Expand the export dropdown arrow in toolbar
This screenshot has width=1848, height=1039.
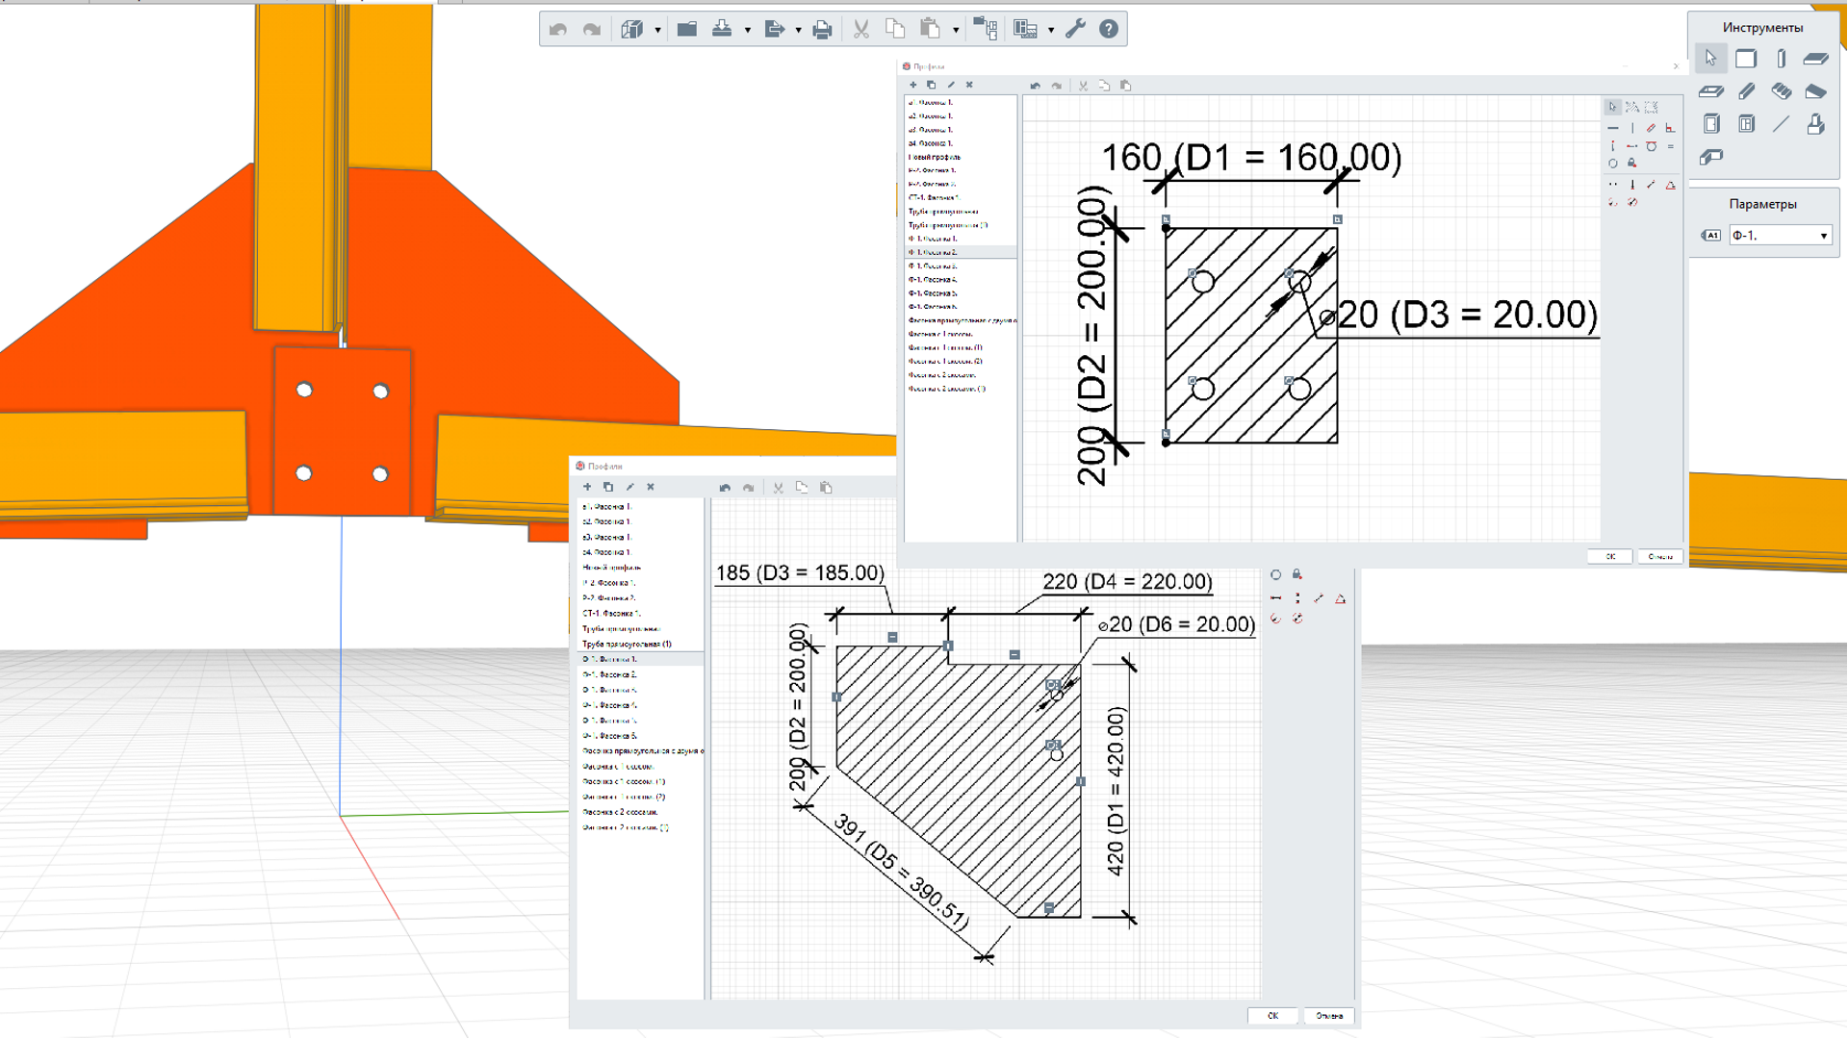pyautogui.click(x=798, y=30)
